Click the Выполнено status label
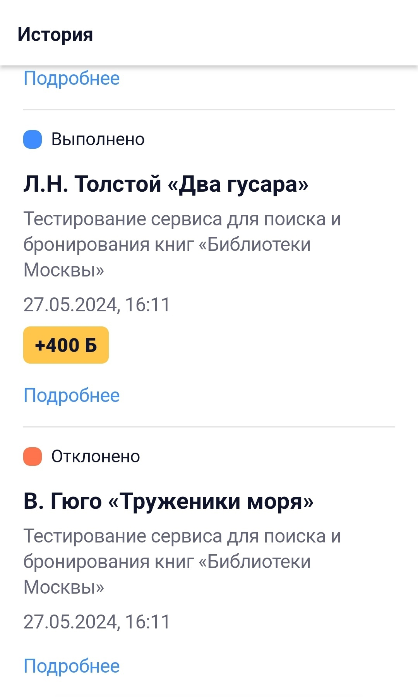This screenshot has width=418, height=697. coord(98,139)
